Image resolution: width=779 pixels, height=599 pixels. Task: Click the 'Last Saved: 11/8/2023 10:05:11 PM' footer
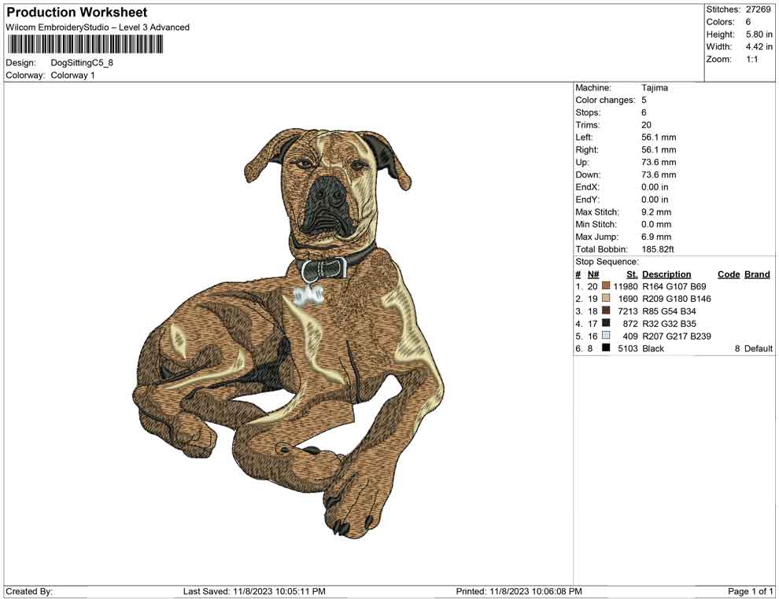[254, 591]
